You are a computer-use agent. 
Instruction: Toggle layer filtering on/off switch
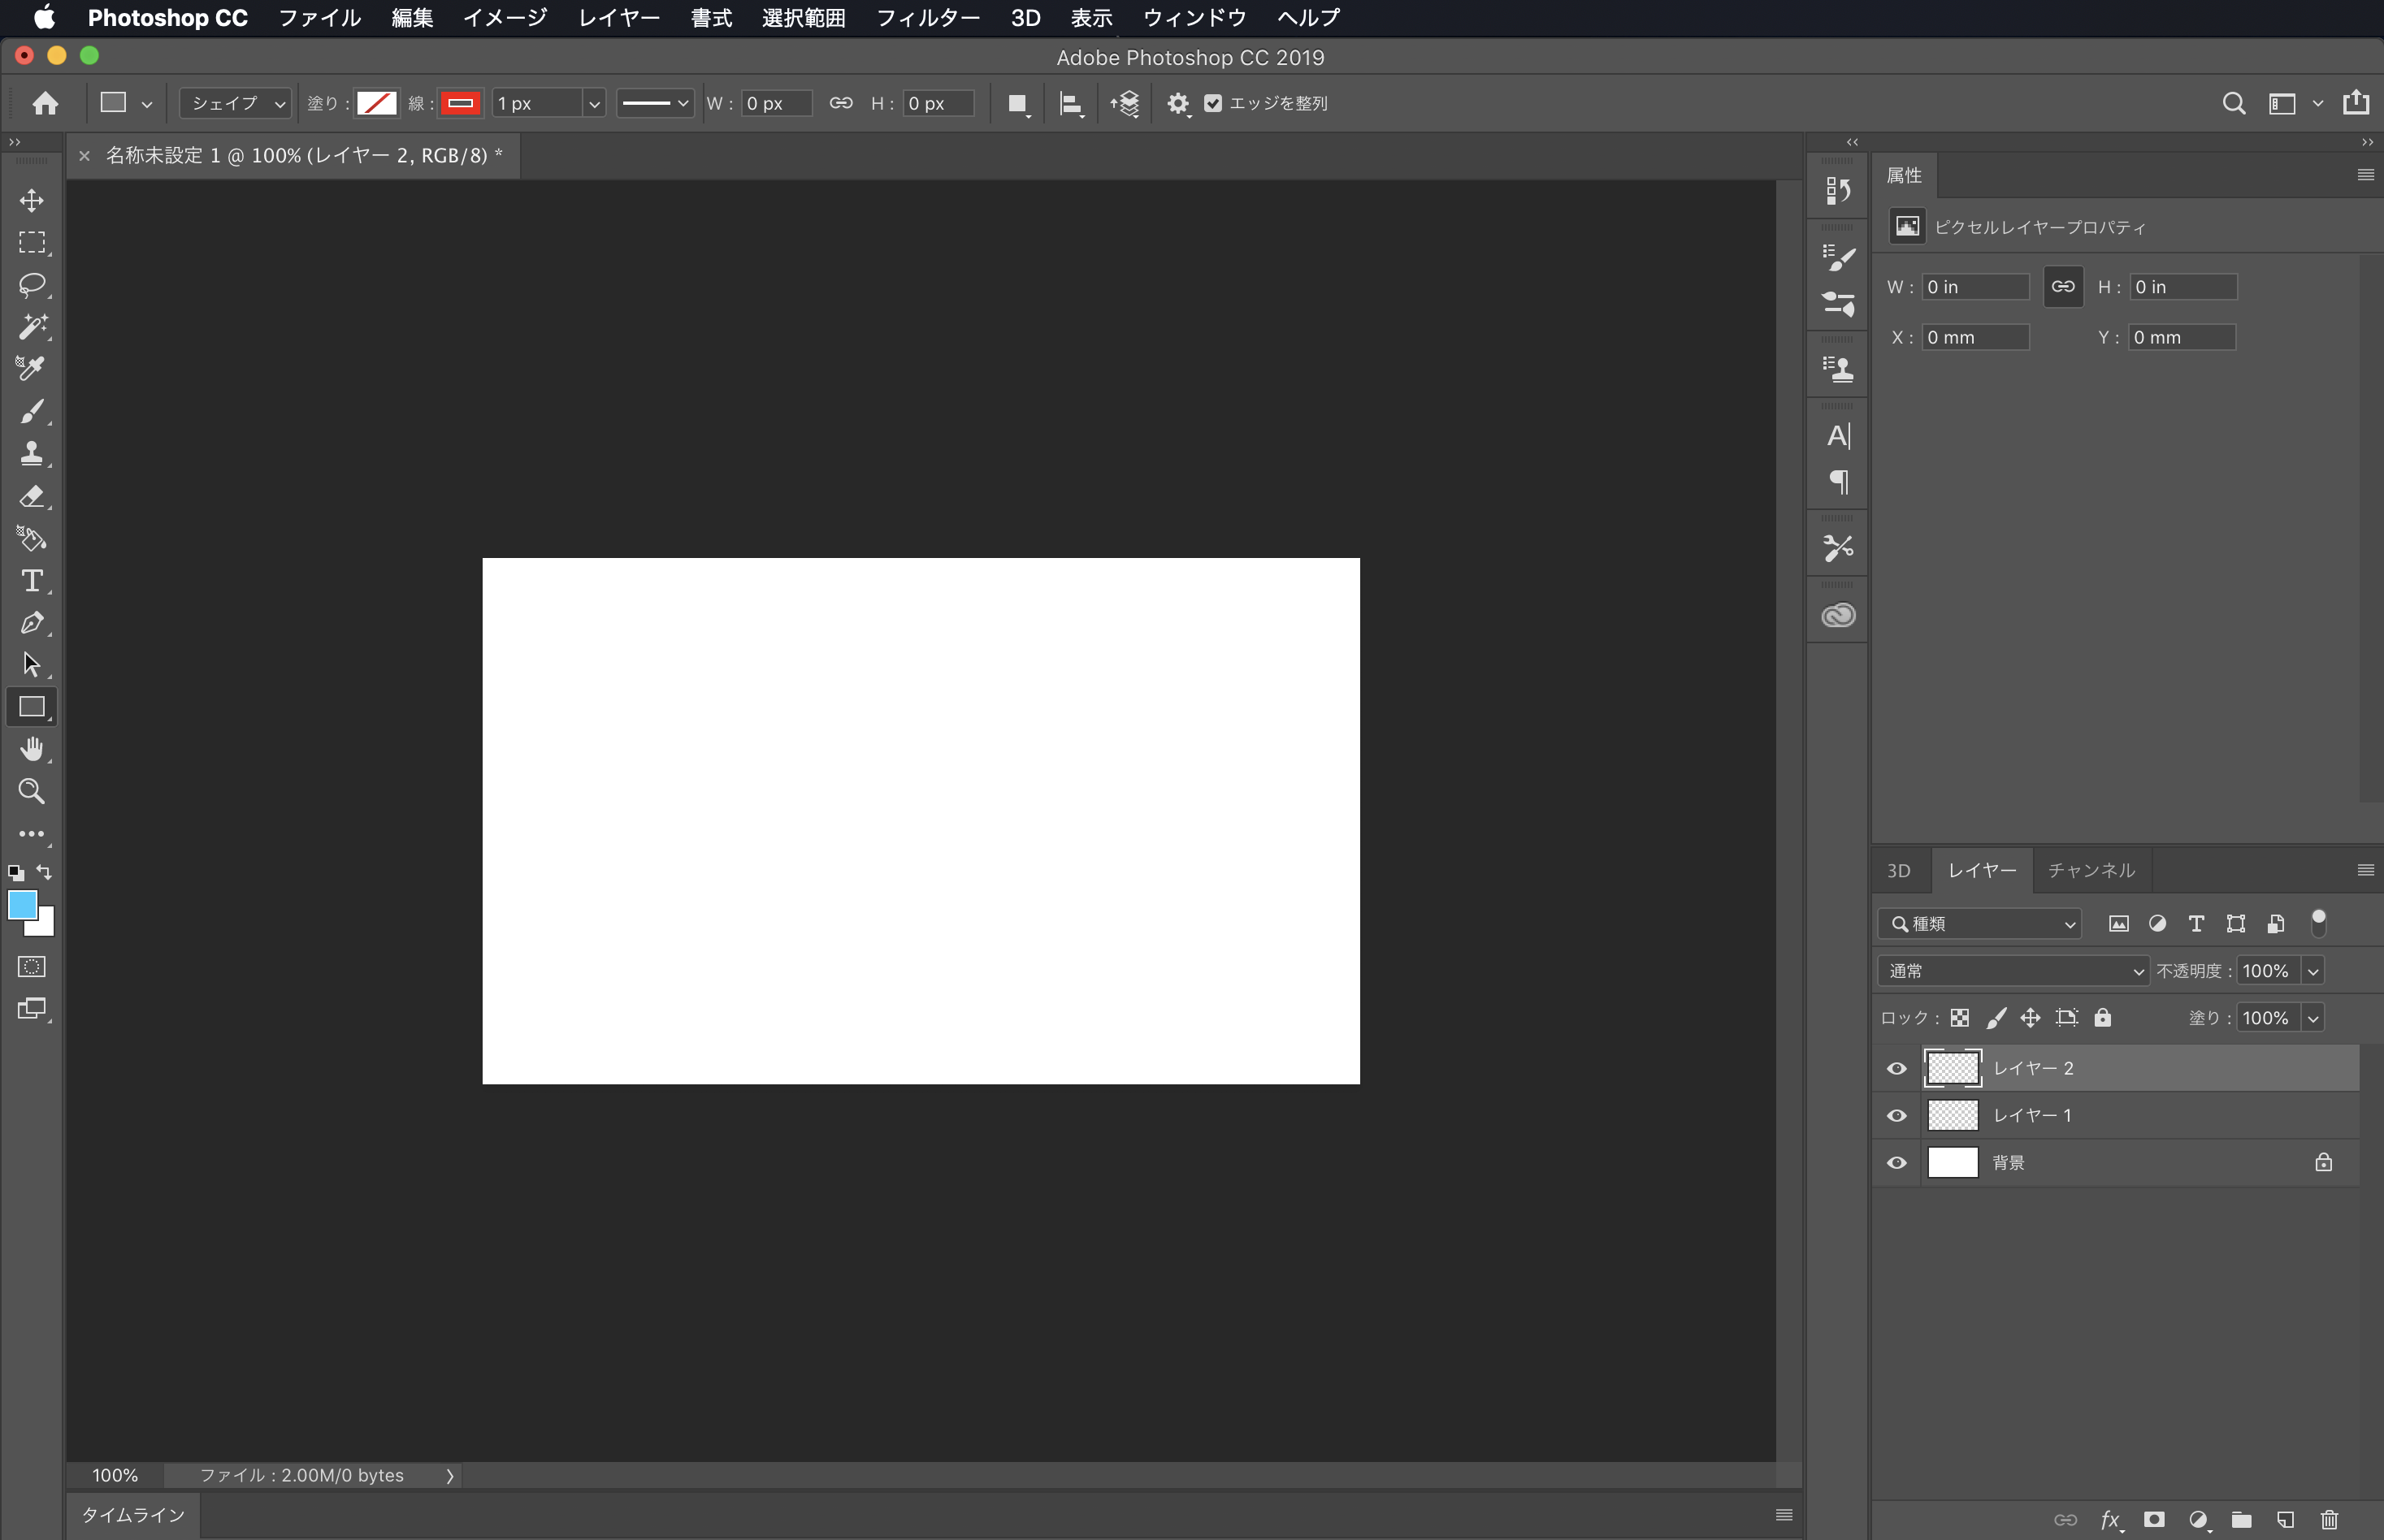pos(2318,923)
